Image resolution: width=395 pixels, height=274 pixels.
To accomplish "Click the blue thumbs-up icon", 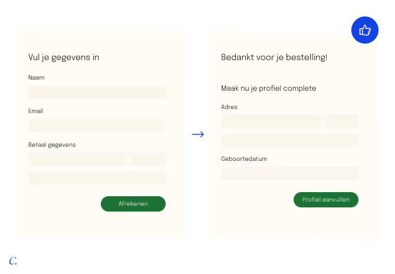I will pyautogui.click(x=364, y=30).
